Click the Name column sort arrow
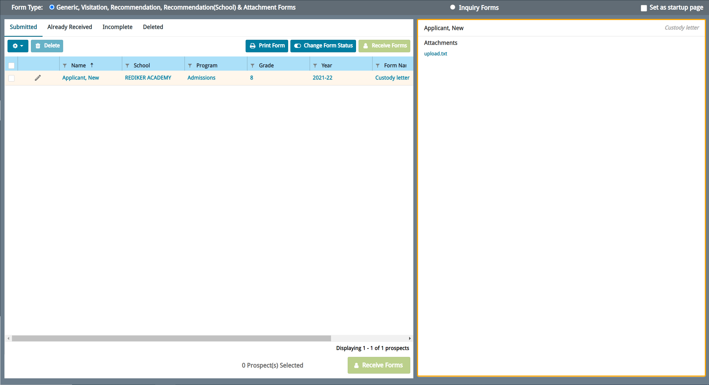The width and height of the screenshot is (709, 385). 92,65
